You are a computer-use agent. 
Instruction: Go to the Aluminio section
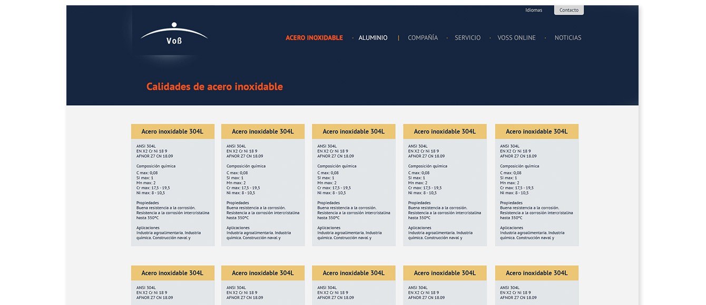[x=372, y=38]
